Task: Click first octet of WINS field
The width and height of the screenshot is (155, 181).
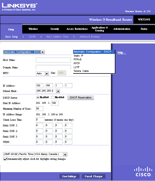Action: tap(40, 142)
